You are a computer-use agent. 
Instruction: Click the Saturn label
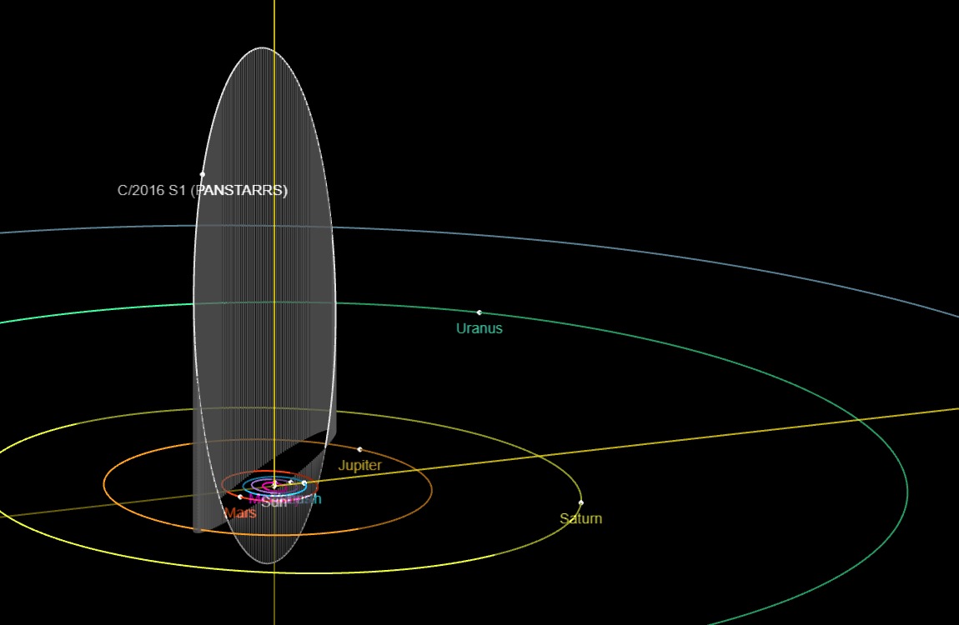pyautogui.click(x=581, y=518)
